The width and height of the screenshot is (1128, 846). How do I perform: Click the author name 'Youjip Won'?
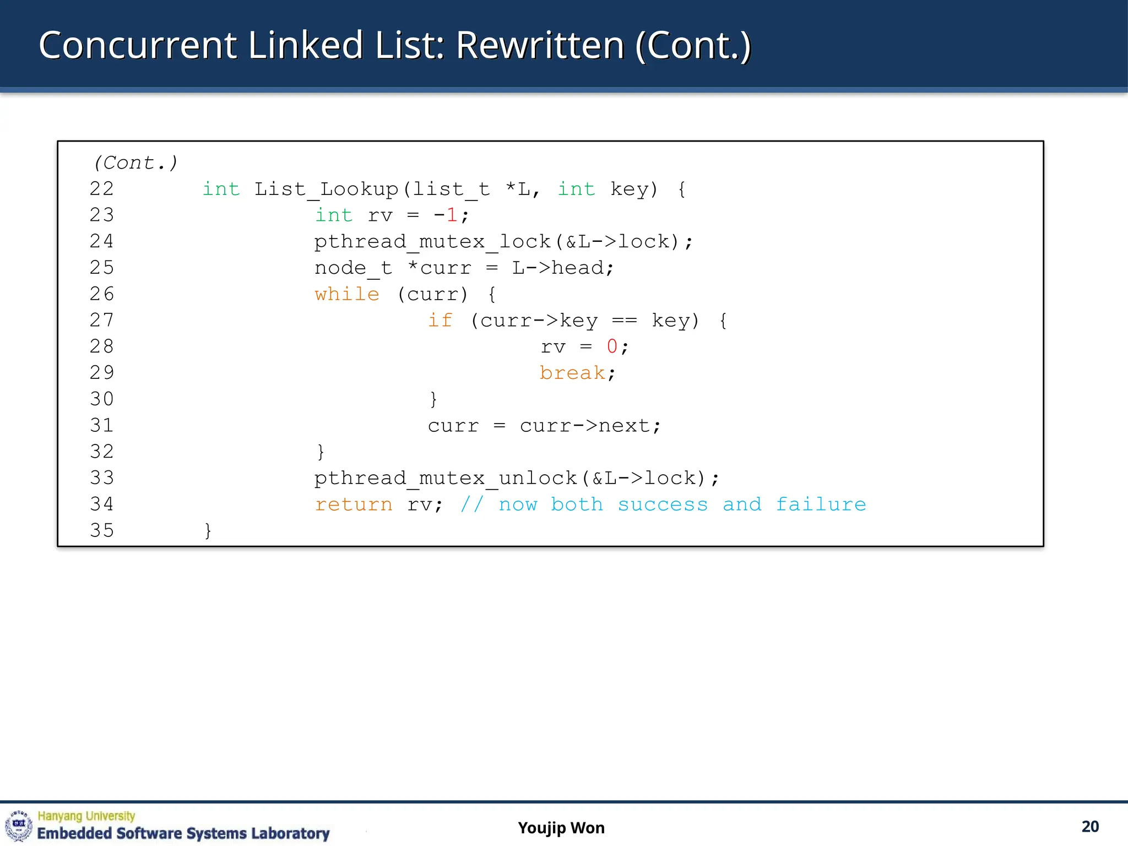click(x=561, y=828)
